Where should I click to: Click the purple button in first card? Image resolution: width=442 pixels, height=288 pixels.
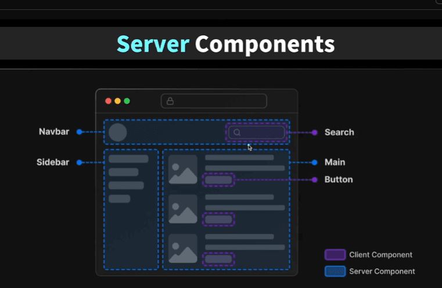[x=218, y=180]
